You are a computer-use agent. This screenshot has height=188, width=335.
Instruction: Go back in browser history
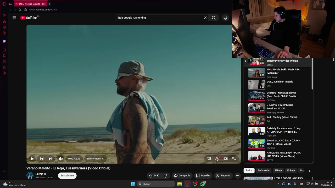click(10, 10)
